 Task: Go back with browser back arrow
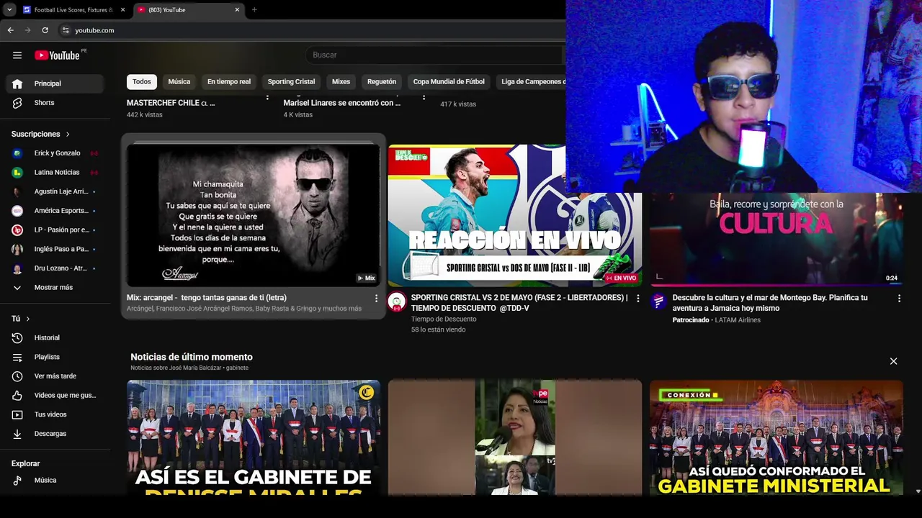11,30
